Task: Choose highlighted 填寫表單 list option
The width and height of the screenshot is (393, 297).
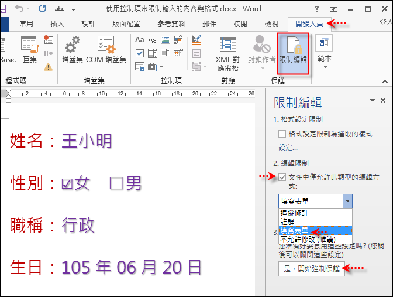Action: coord(315,230)
